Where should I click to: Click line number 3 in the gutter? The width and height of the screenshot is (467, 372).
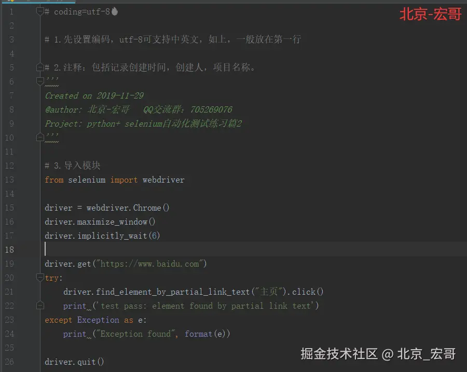tap(11, 39)
